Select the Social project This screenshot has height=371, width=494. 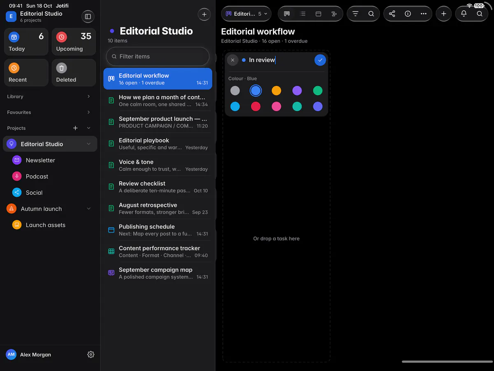(x=50, y=193)
